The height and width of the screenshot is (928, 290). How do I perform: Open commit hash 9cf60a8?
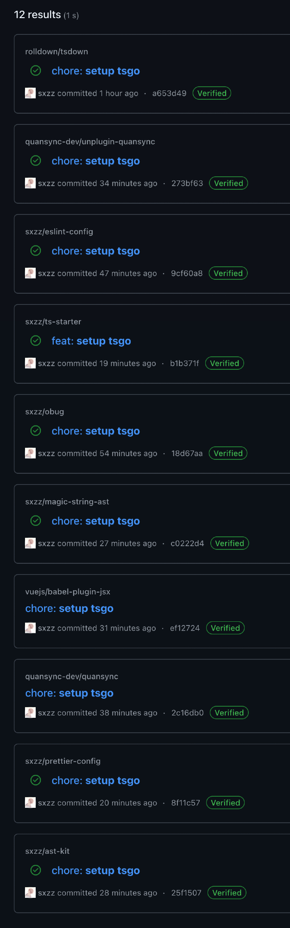click(187, 273)
